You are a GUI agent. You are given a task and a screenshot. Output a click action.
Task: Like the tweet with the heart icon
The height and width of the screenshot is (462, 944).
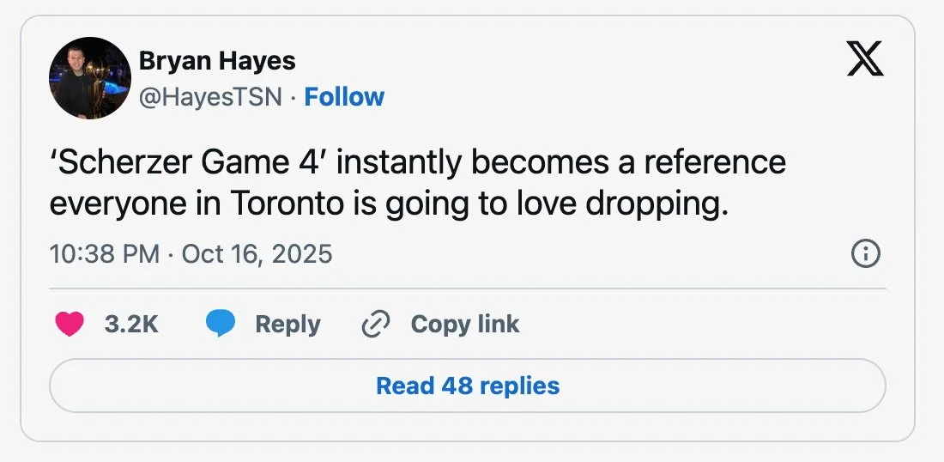[x=70, y=324]
